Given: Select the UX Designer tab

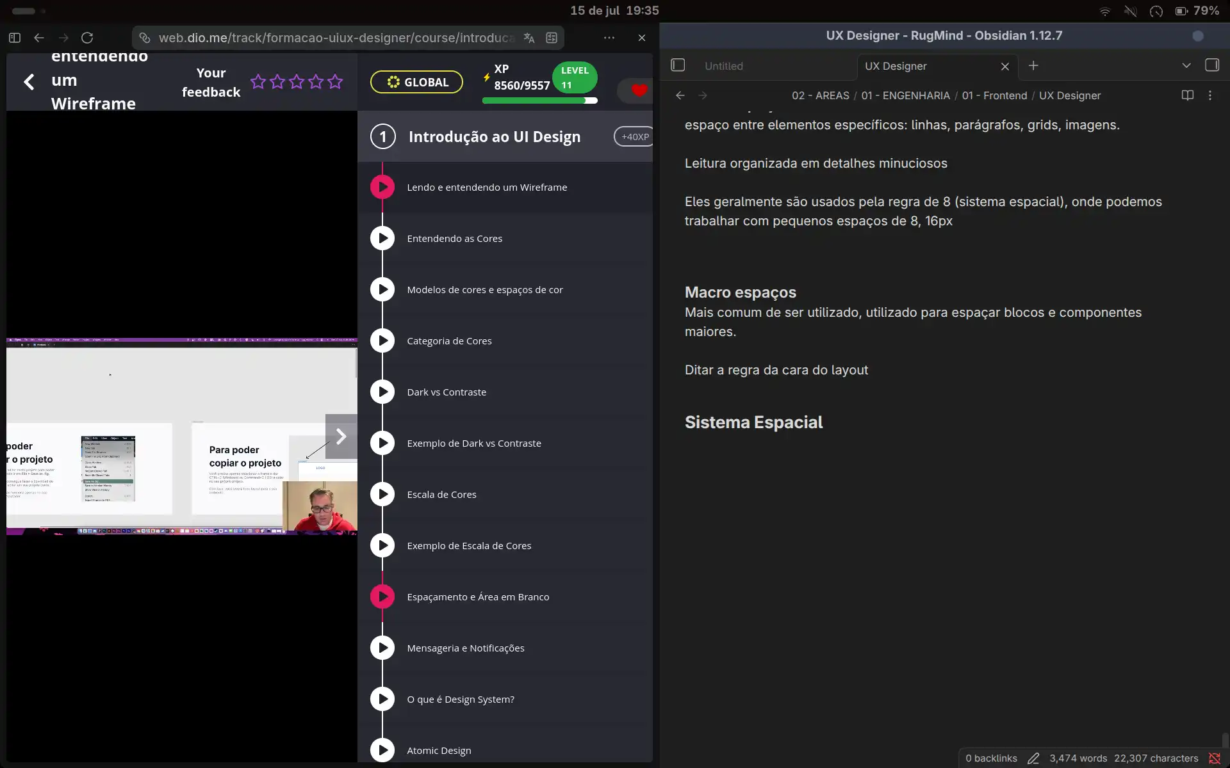Looking at the screenshot, I should (896, 66).
